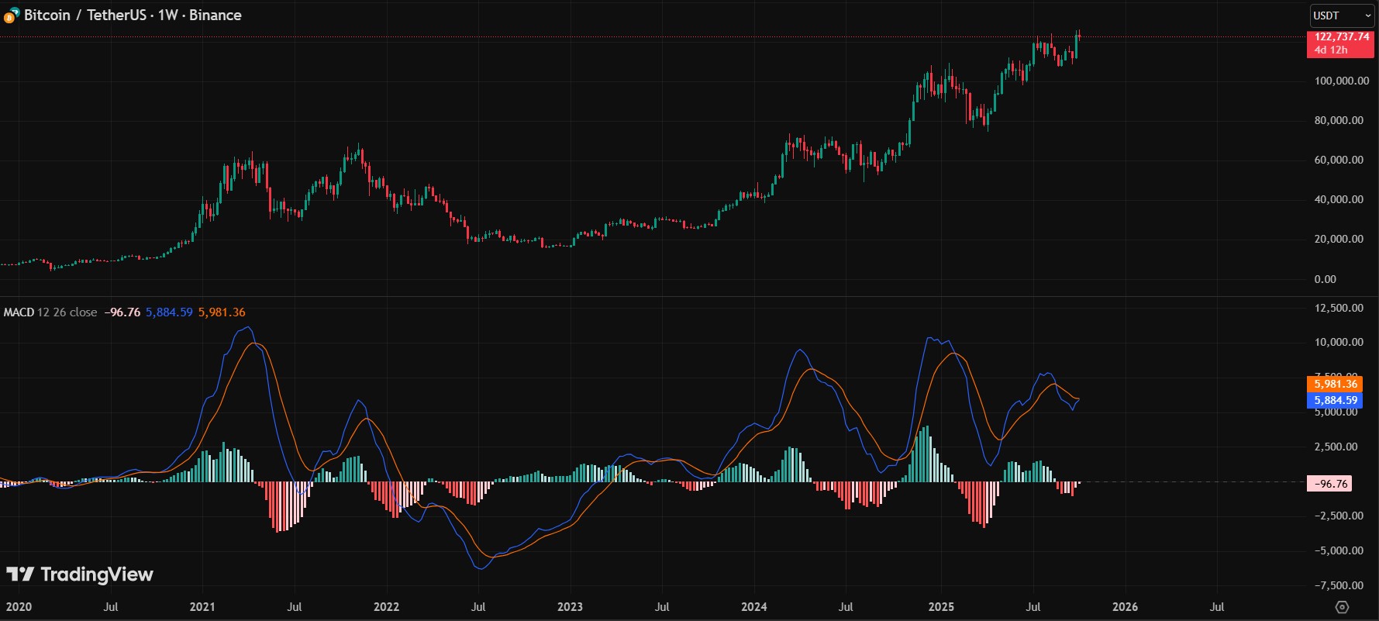Click the 2021 label on time axis
Image resolution: width=1379 pixels, height=621 pixels.
coord(202,607)
